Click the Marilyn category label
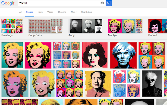Viewport: 167px width, 105px height. pyautogui.click(x=112, y=35)
